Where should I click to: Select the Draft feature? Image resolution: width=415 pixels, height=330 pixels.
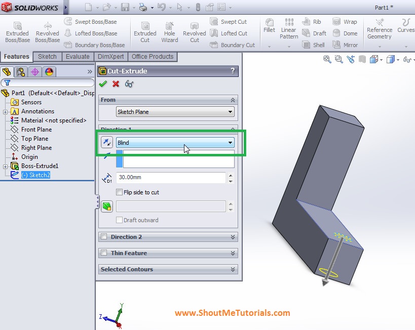314,33
